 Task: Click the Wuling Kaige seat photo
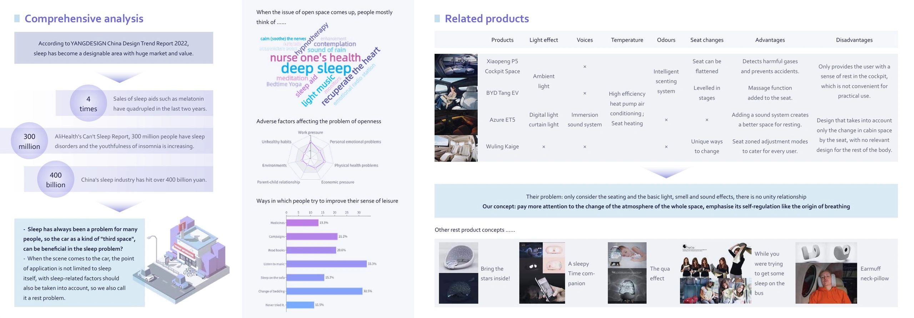click(x=456, y=148)
